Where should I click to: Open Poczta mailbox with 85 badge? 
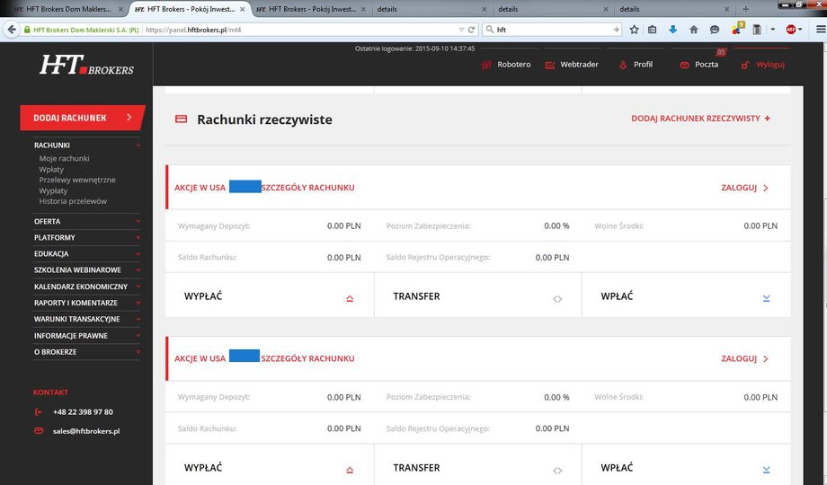point(700,65)
